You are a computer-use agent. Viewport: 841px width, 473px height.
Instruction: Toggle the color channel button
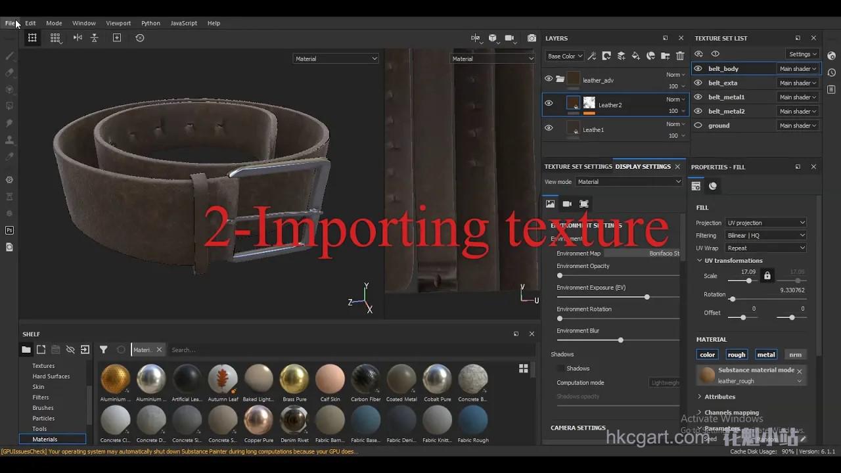click(708, 355)
